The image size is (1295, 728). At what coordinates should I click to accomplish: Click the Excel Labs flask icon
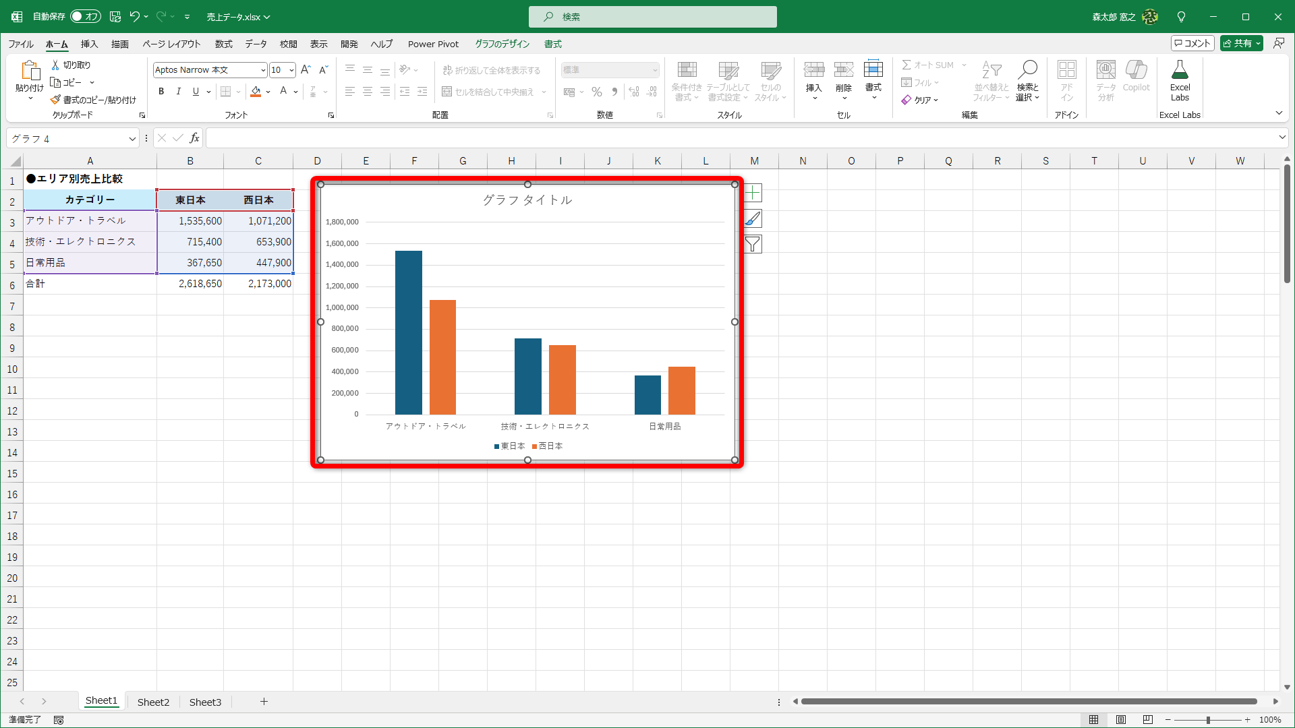pyautogui.click(x=1180, y=70)
